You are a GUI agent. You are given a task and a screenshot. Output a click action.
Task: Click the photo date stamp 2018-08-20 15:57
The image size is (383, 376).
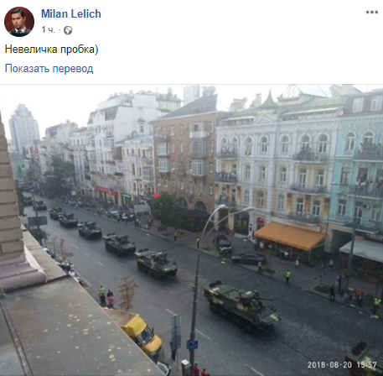(x=342, y=364)
